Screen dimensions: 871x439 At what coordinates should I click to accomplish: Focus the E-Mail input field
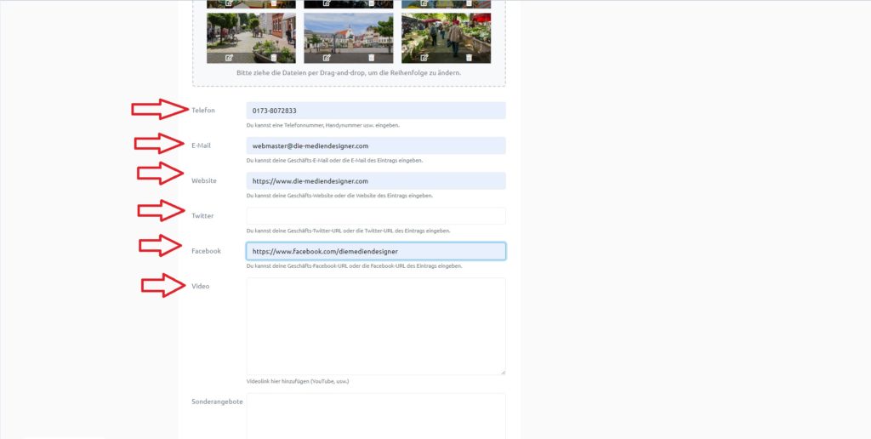tap(376, 145)
